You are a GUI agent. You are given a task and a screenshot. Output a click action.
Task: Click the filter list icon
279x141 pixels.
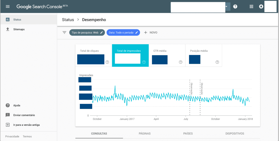point(64,33)
